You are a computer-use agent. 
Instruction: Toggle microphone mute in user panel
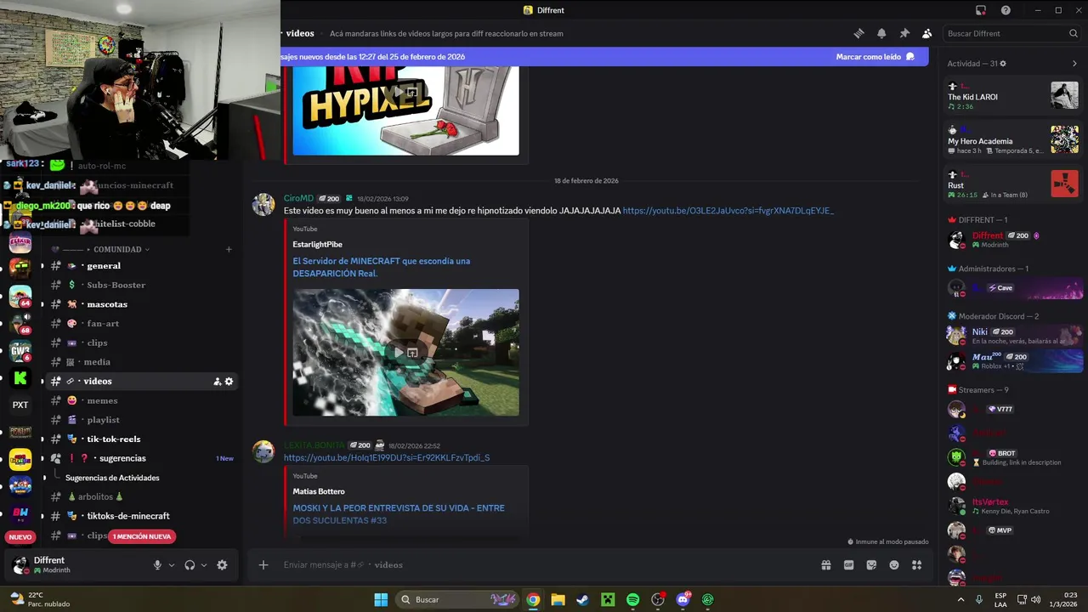click(157, 565)
